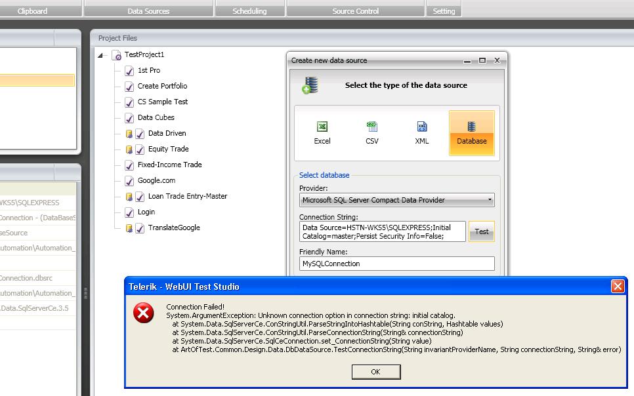Select the Loan Trade Entry-Master test
The height and width of the screenshot is (396, 634).
[x=188, y=196]
